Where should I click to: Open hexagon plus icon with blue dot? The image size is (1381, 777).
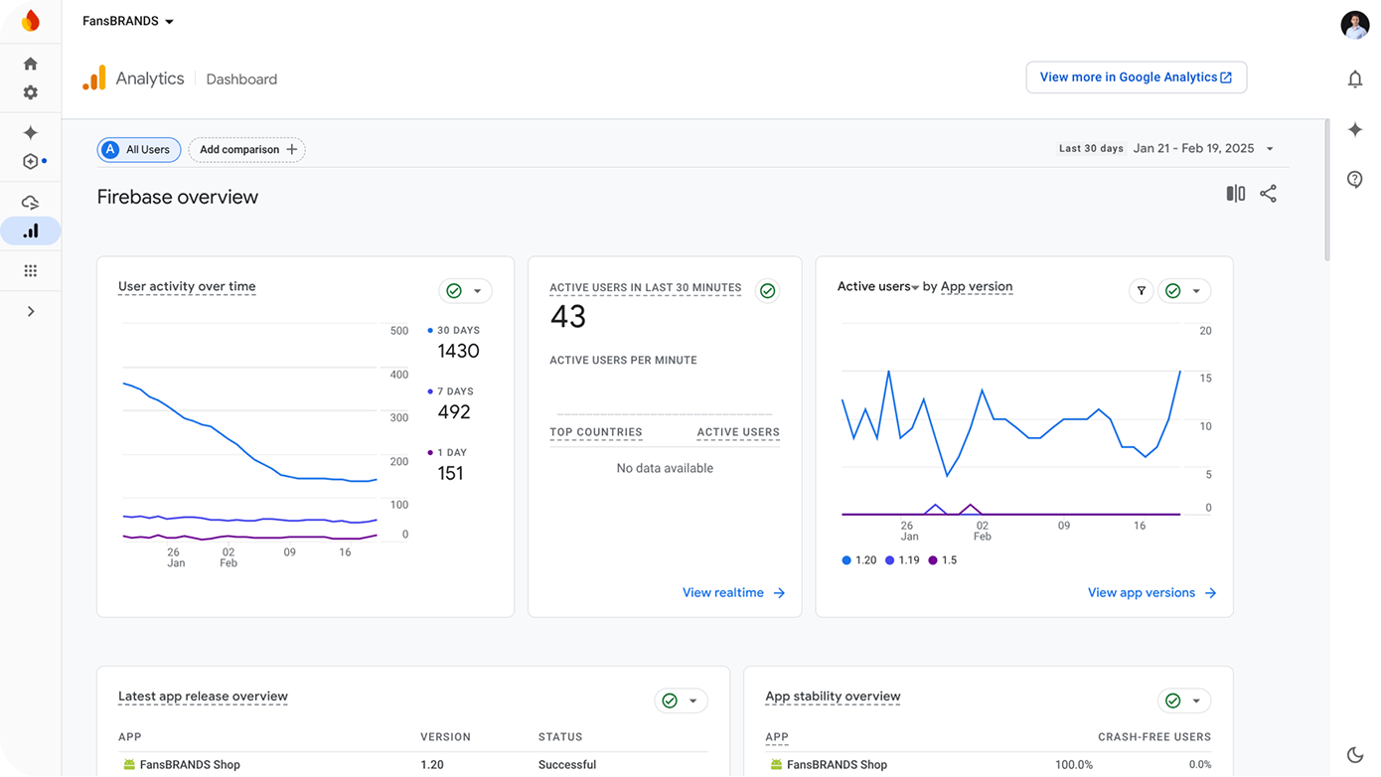coord(31,161)
